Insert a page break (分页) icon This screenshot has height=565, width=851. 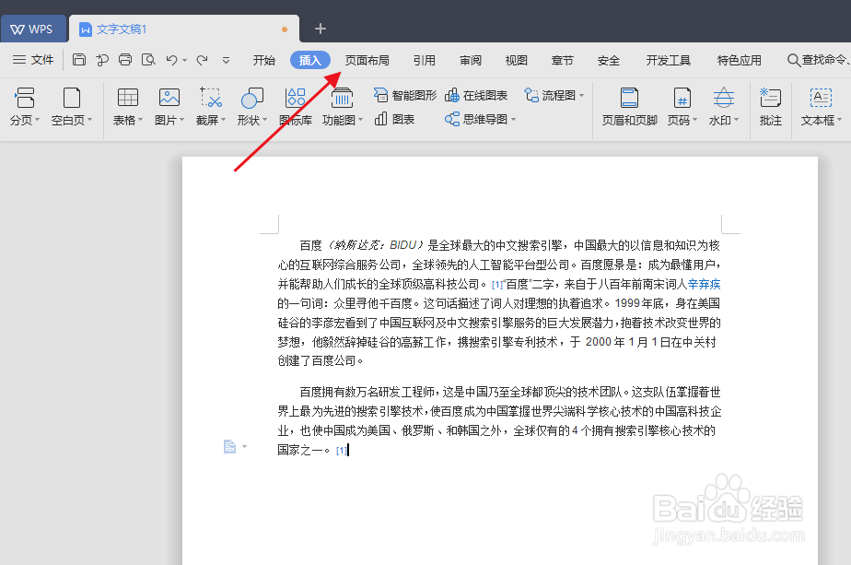(25, 98)
